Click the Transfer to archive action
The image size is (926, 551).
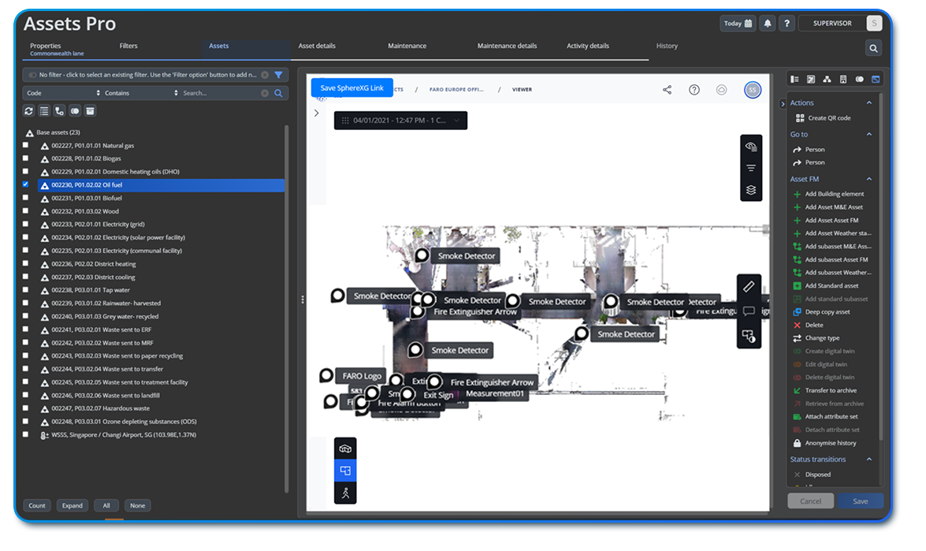[x=825, y=391]
